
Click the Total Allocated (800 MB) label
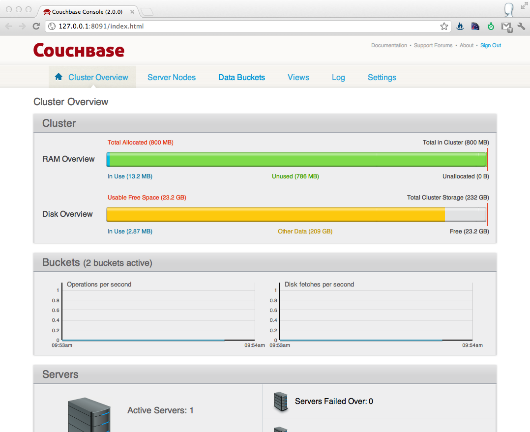(140, 143)
